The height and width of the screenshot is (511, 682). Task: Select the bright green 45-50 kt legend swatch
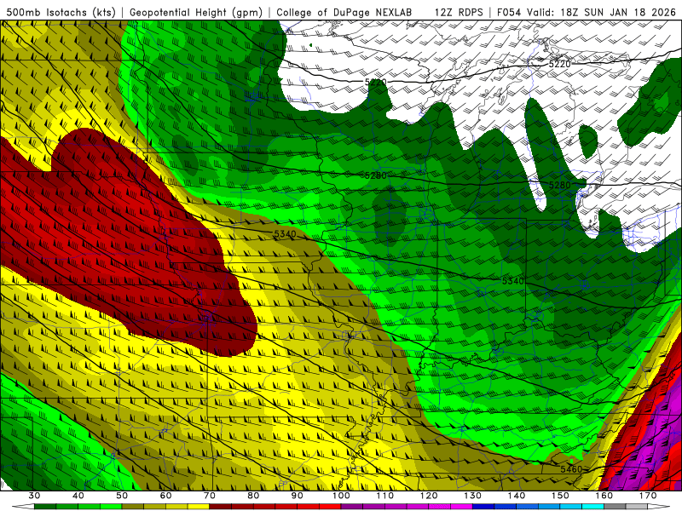(x=111, y=507)
